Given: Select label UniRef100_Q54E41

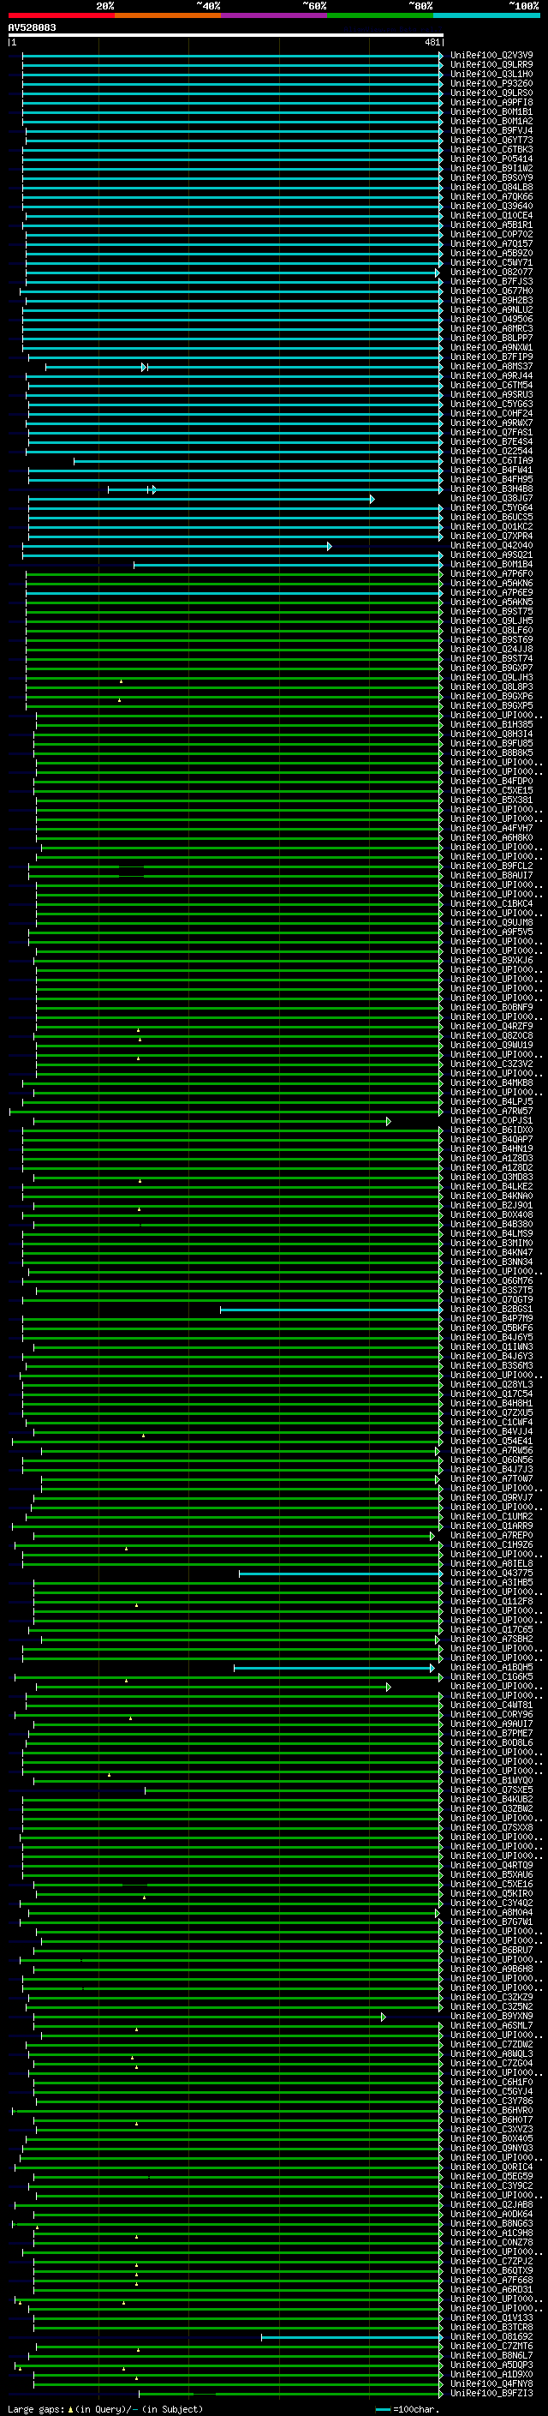Looking at the screenshot, I should point(491,1441).
